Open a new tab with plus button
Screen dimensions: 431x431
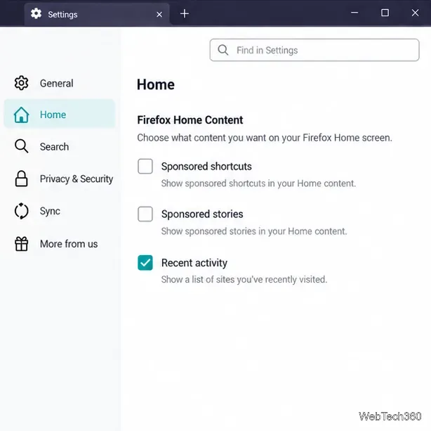185,13
